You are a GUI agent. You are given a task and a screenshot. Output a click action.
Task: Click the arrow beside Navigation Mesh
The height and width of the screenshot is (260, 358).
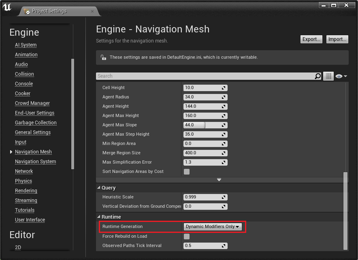tap(11, 152)
